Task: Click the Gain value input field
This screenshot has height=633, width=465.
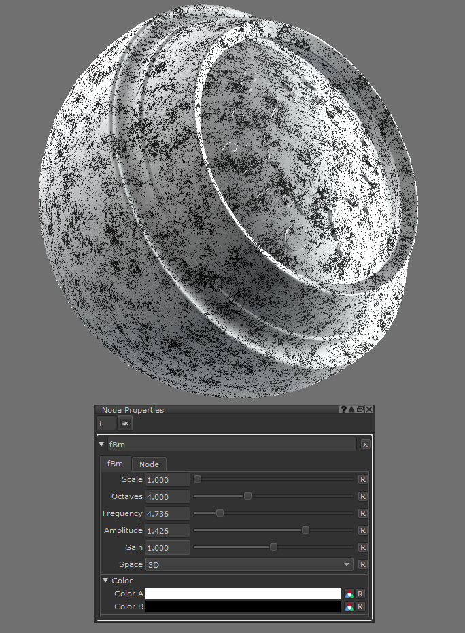Action: [167, 547]
